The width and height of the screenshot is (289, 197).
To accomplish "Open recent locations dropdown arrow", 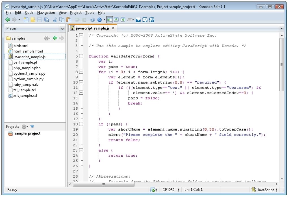I will click(19, 20).
